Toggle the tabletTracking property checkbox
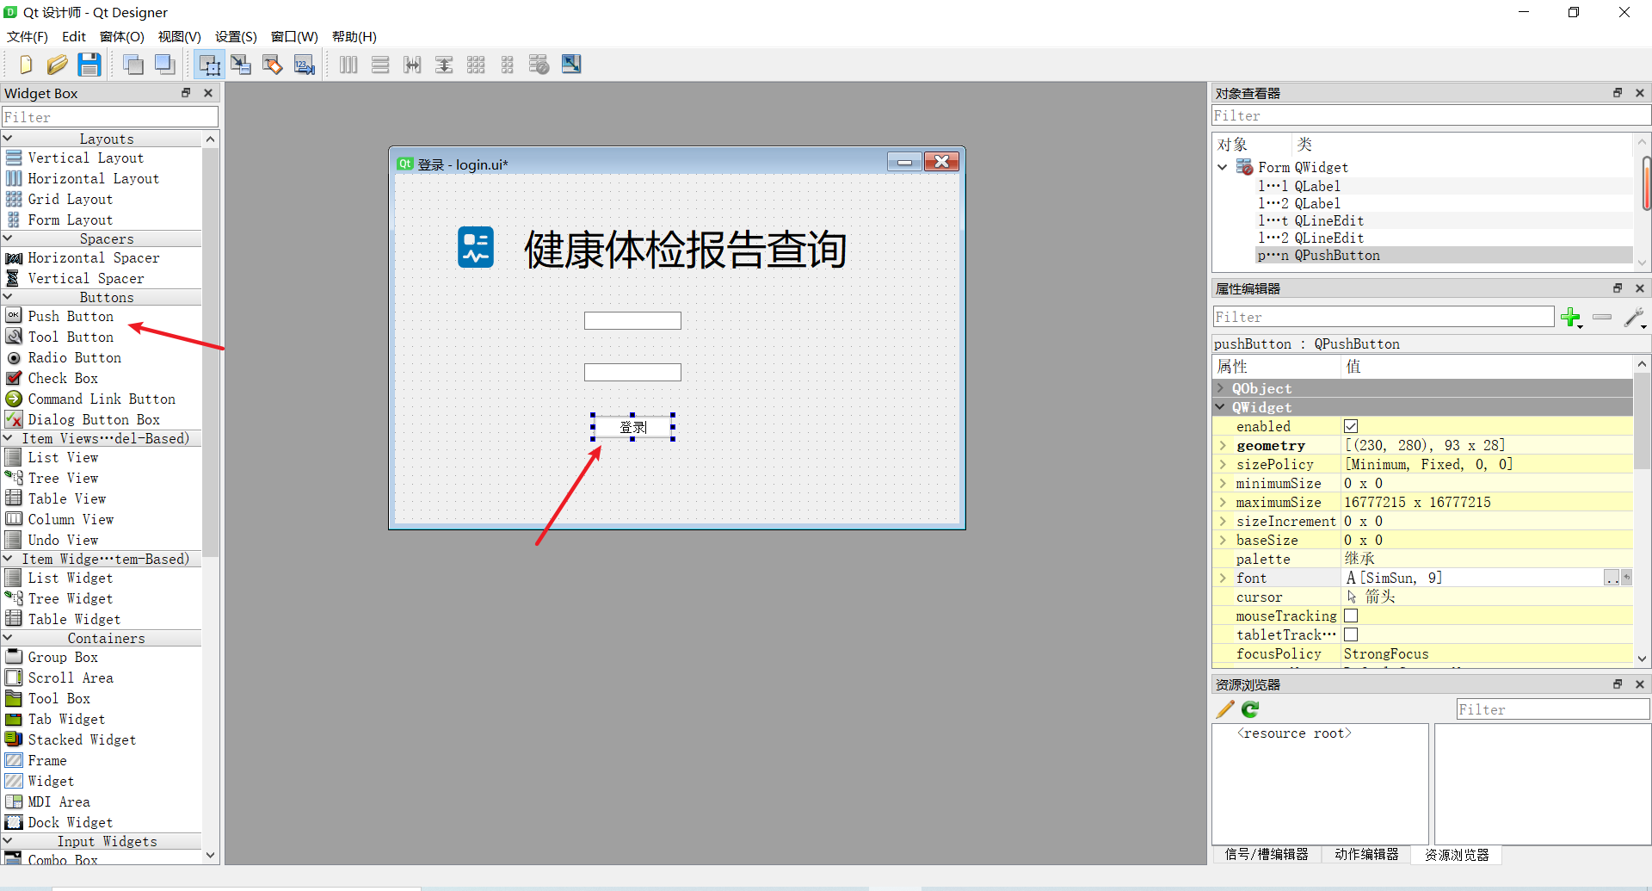1652x891 pixels. pos(1351,634)
